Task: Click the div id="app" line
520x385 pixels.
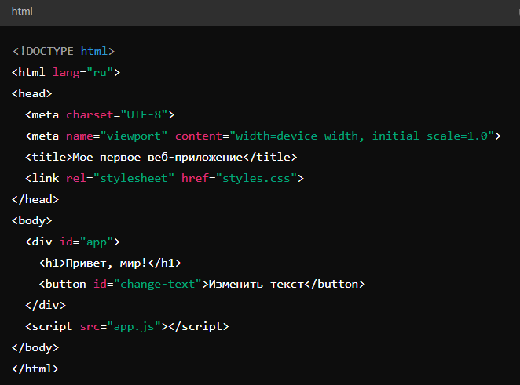Action: click(x=72, y=242)
